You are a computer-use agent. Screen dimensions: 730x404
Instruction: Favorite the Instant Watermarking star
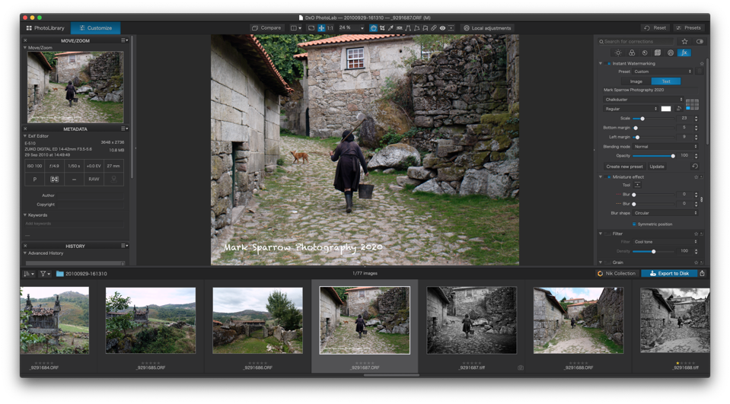[702, 63]
